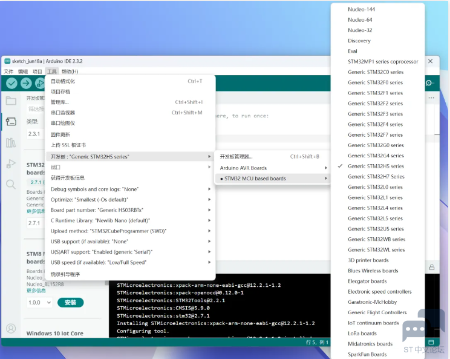Screen dimensions: 450x359
Task: Choose 串口监视器 menu entry
Action: click(130, 113)
